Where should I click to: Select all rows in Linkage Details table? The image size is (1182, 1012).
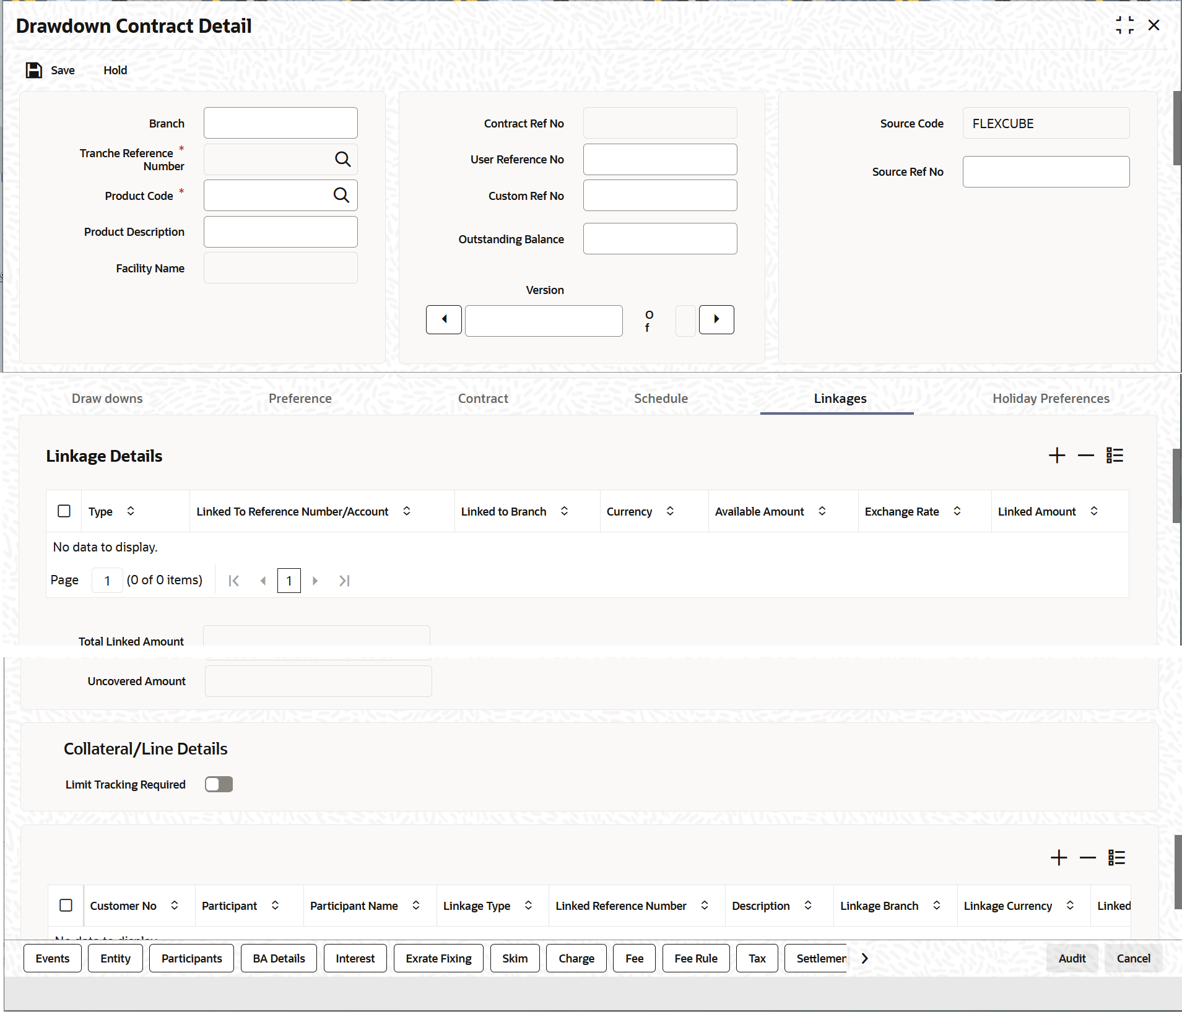[64, 511]
